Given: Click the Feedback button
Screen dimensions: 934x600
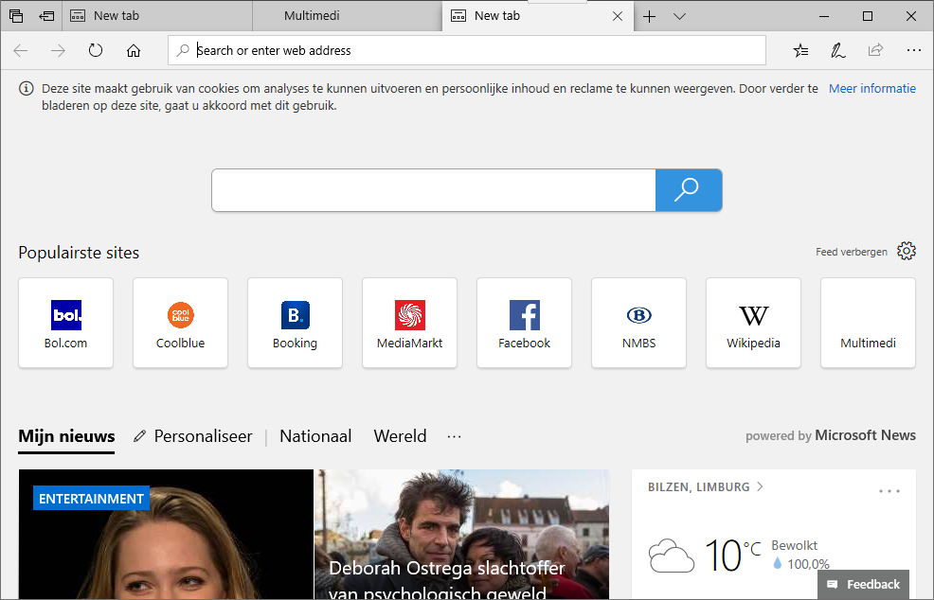Looking at the screenshot, I should point(864,585).
